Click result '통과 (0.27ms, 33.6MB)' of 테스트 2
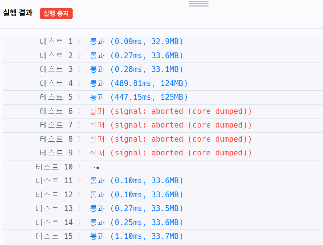The image size is (323, 245). point(136,56)
